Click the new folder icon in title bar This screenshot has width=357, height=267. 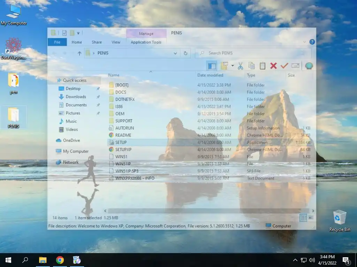coord(72,33)
